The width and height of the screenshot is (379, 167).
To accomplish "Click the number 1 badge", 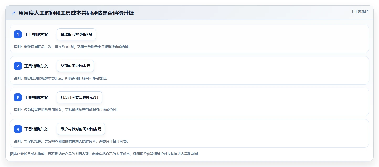I will [18, 34].
